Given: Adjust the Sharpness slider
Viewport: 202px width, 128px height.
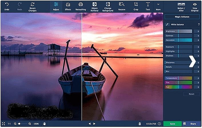Looking at the screenshot, I should tap(178, 62).
